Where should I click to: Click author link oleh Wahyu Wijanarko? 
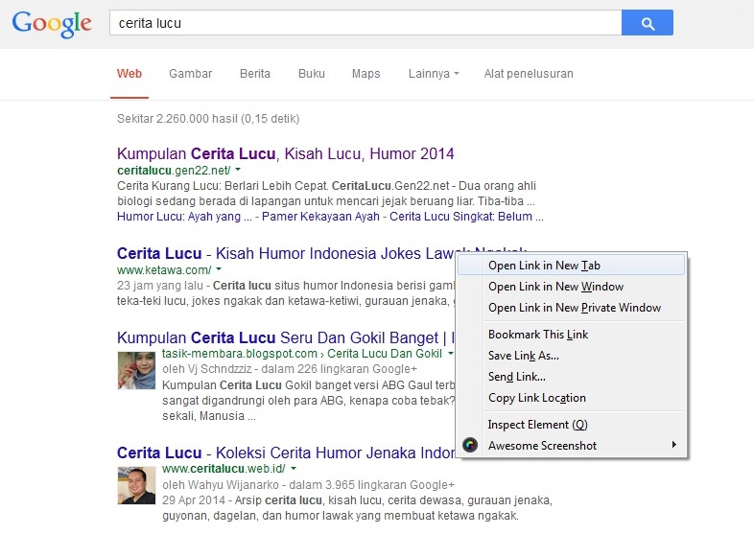[221, 484]
